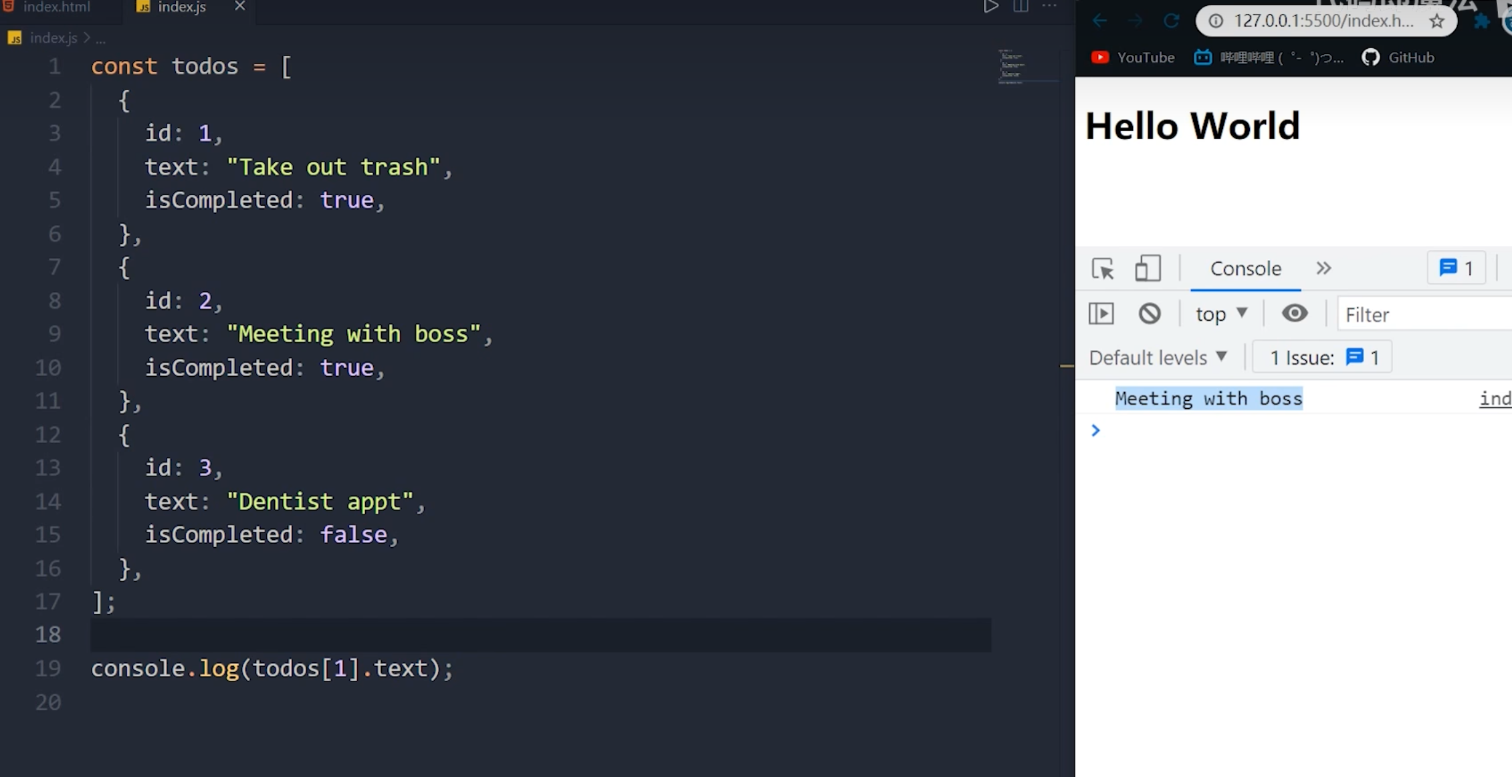The image size is (1512, 777).
Task: Activate the DevTools element inspector tool
Action: tap(1103, 269)
